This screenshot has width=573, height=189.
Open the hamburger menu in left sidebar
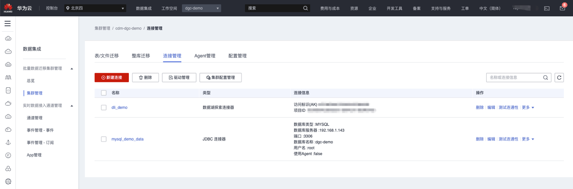click(x=8, y=24)
